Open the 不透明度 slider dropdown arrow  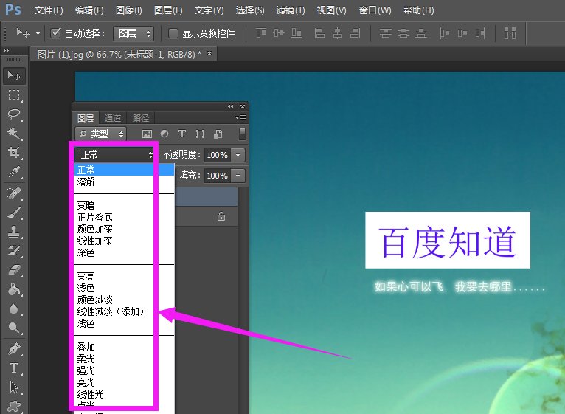238,155
